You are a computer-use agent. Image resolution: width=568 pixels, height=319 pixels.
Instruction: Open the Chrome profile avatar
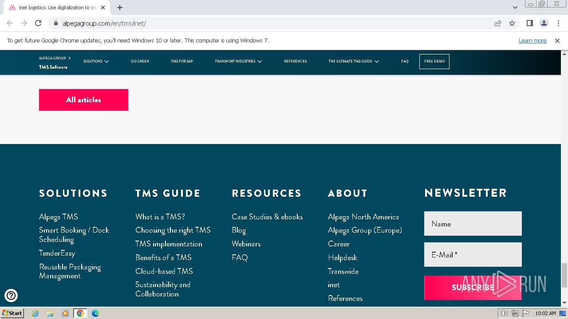(544, 23)
